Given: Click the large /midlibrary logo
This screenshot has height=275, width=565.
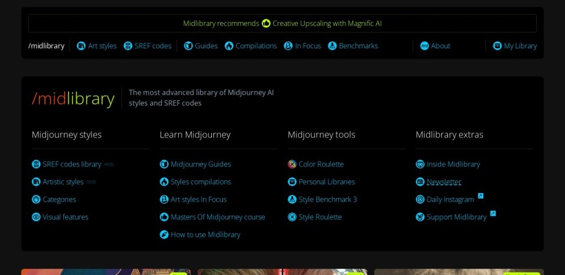Looking at the screenshot, I should 73,98.
